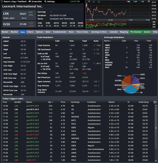Open the Help tab
The height and width of the screenshot is (163, 158).
[x=155, y=32]
